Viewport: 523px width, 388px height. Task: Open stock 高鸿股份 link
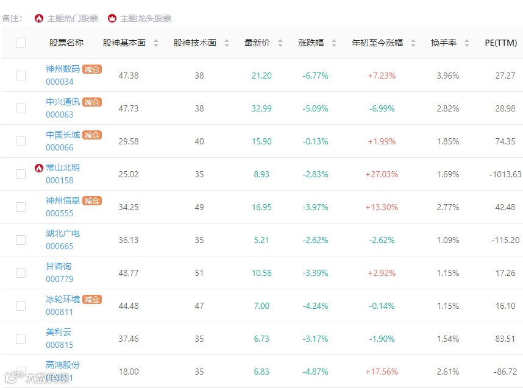tap(63, 365)
